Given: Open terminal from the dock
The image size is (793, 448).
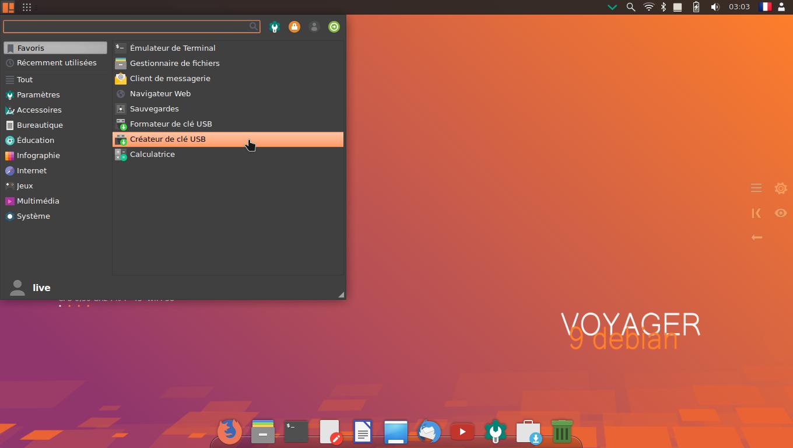Looking at the screenshot, I should (296, 432).
